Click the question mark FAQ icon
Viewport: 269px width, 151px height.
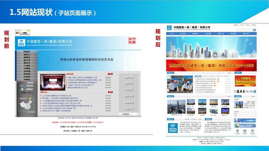252,131
